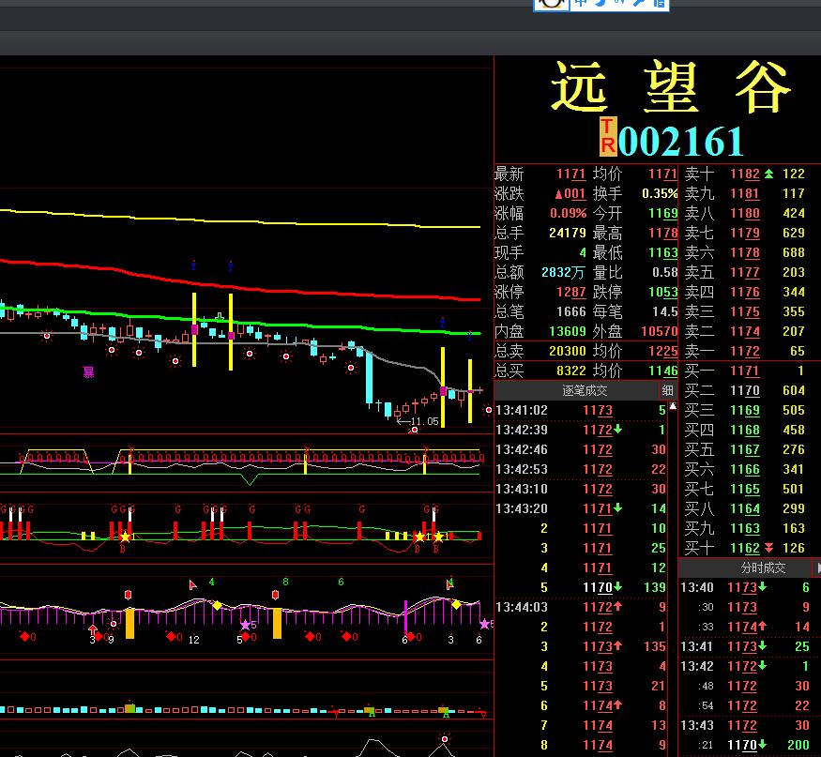Select the stock code 002161
The height and width of the screenshot is (757, 821).
pos(680,141)
